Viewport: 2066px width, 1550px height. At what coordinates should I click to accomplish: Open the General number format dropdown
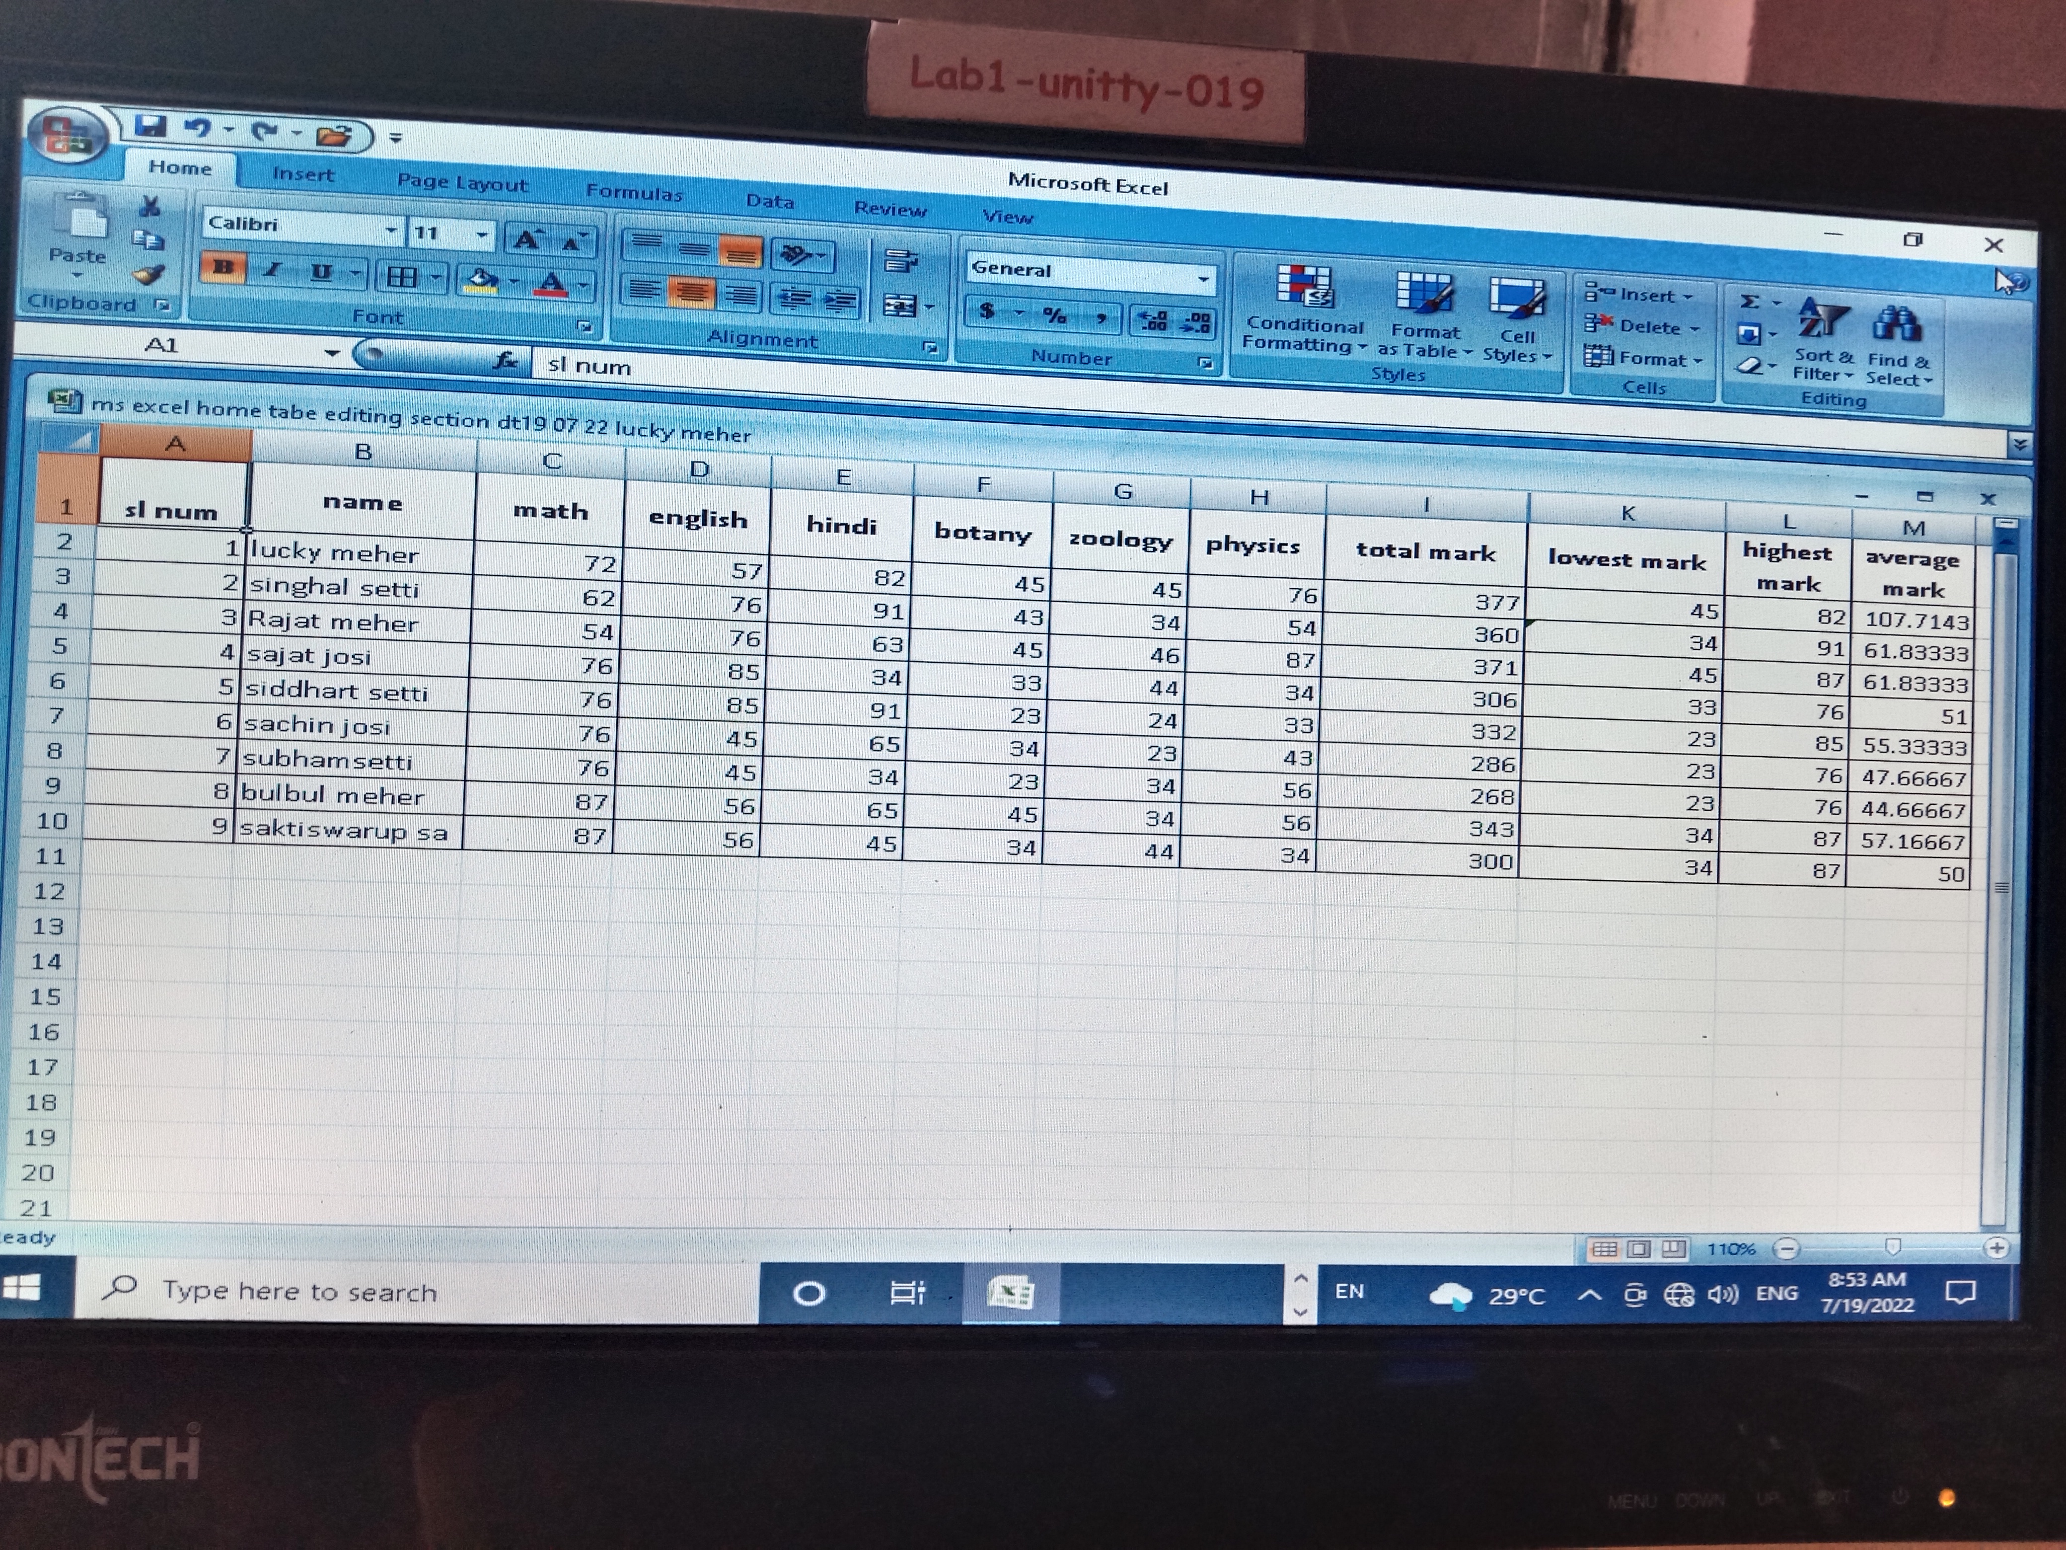pos(1203,278)
